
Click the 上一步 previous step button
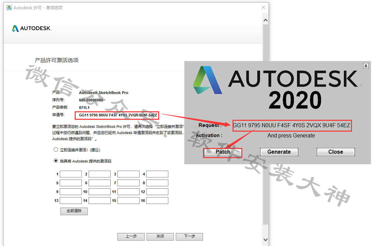(131, 236)
